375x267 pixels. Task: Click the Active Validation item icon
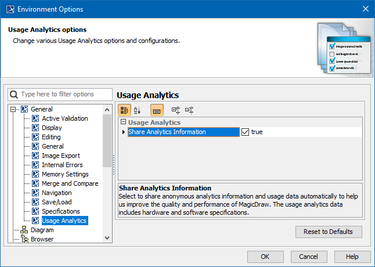[35, 118]
